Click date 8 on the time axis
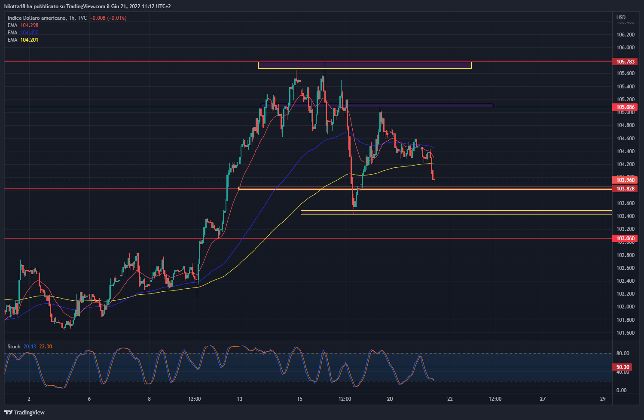This screenshot has width=644, height=420. (150, 399)
